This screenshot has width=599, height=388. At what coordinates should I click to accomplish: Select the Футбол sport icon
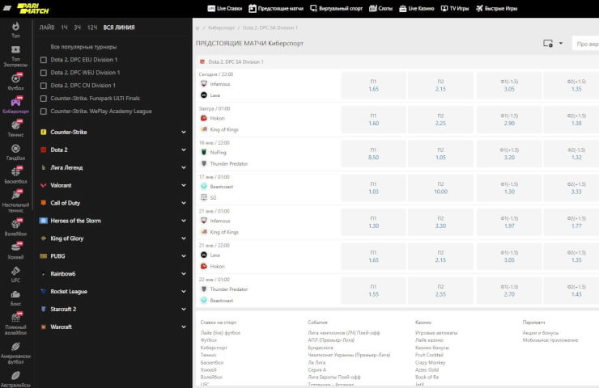(x=15, y=82)
